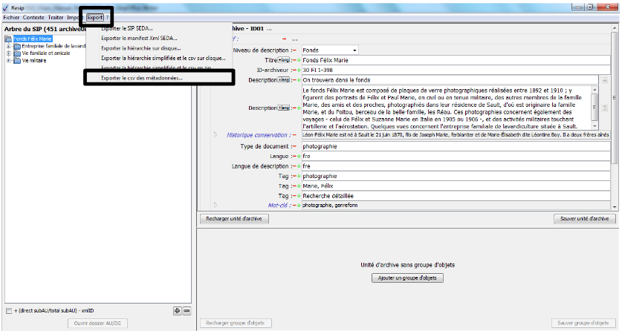Click the Ajouter un groupe d'objets button
This screenshot has height=331, width=622.
tap(407, 278)
